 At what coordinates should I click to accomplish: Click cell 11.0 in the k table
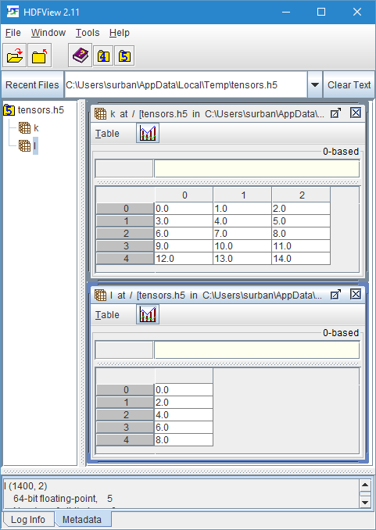tap(301, 246)
